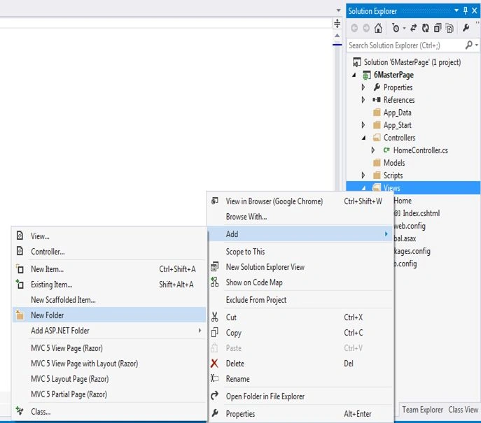The width and height of the screenshot is (481, 423).
Task: Expand the App_Start folder
Action: click(x=363, y=125)
